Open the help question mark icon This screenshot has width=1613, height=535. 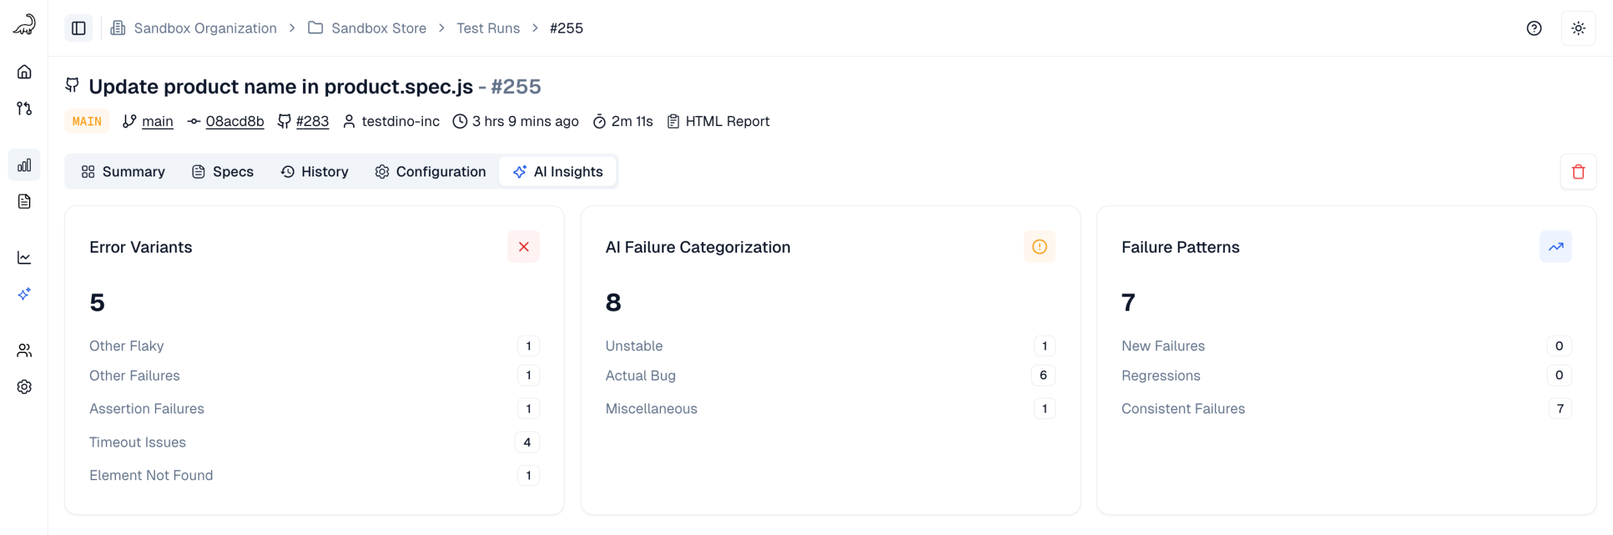point(1534,28)
